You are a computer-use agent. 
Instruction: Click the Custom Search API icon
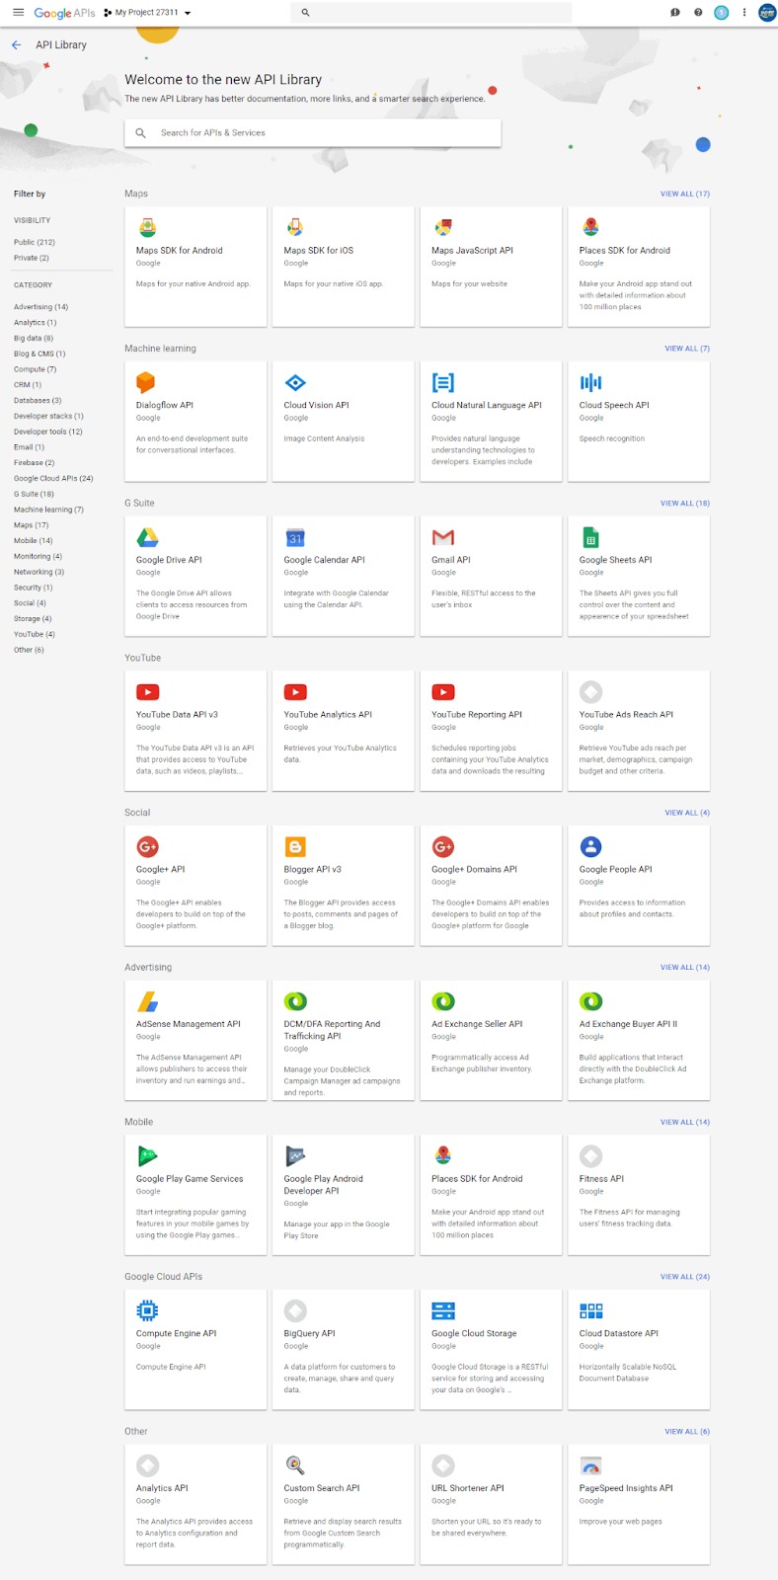[x=294, y=1465]
